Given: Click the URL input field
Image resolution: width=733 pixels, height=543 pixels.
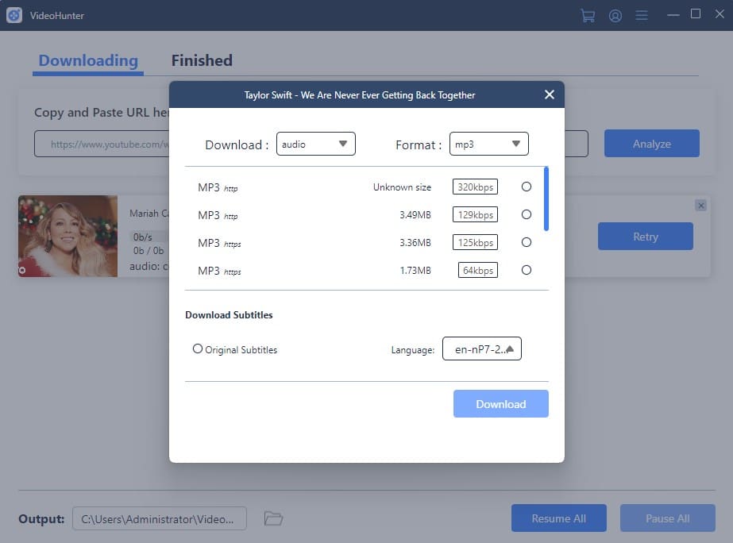Looking at the screenshot, I should pos(311,144).
